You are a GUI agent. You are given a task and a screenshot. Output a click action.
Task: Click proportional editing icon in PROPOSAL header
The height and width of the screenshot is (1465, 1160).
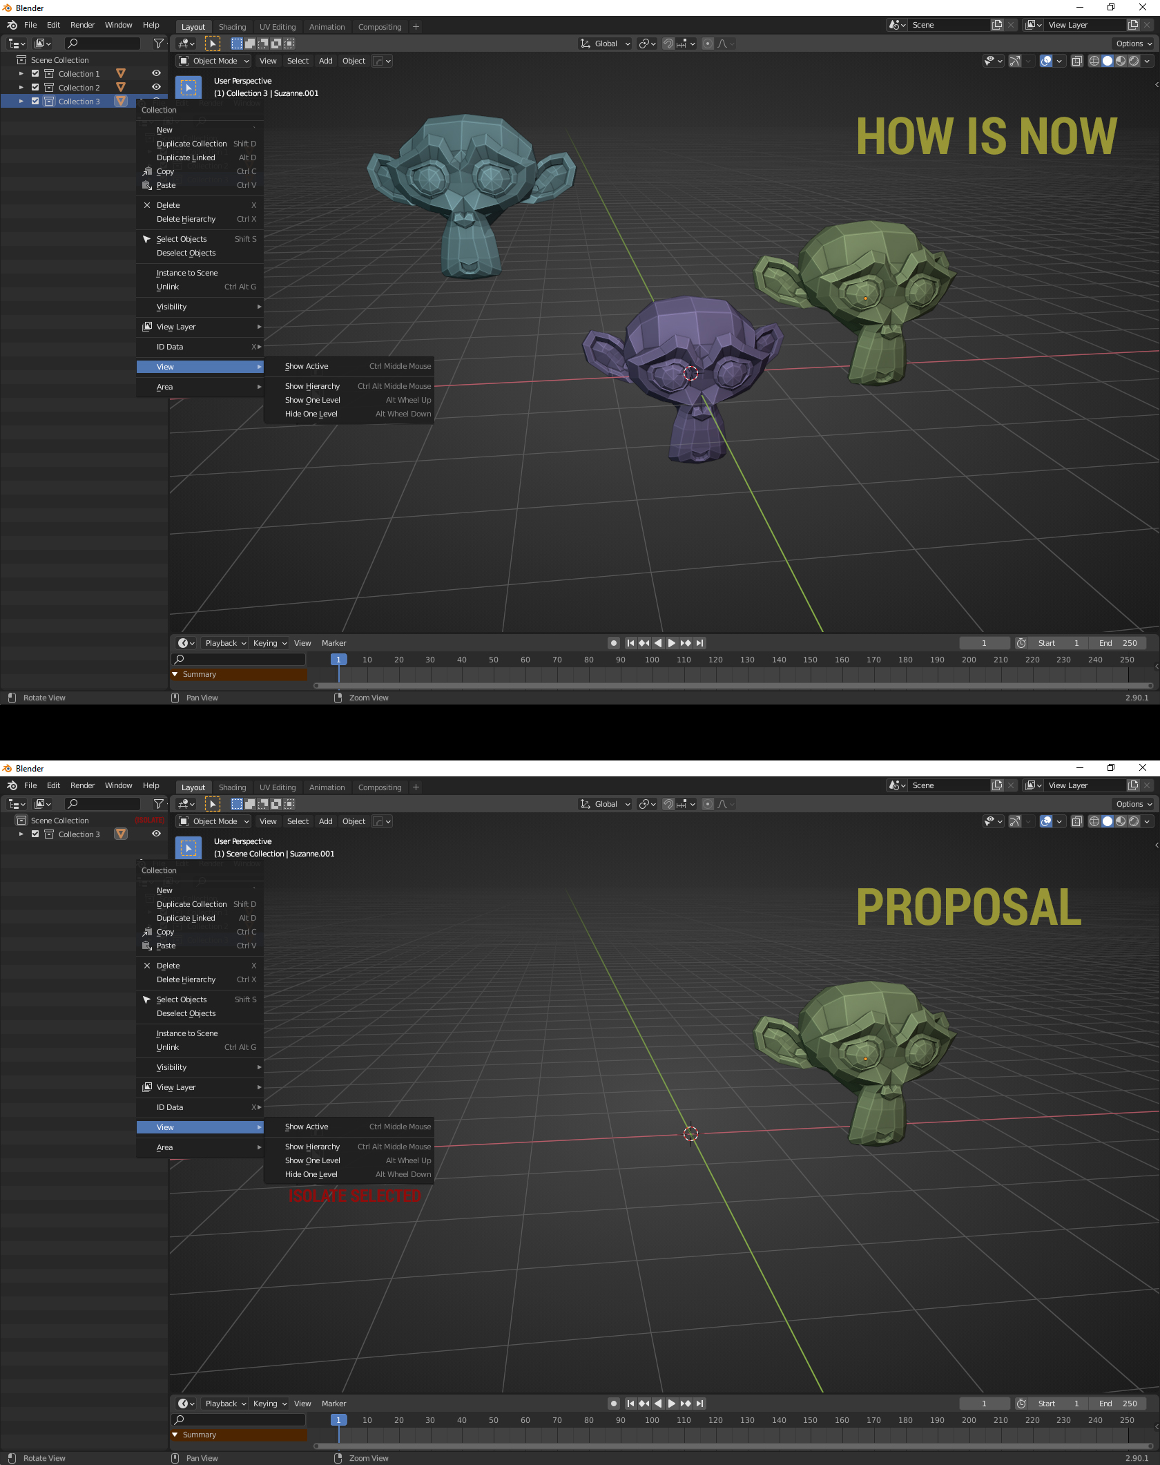coord(708,804)
